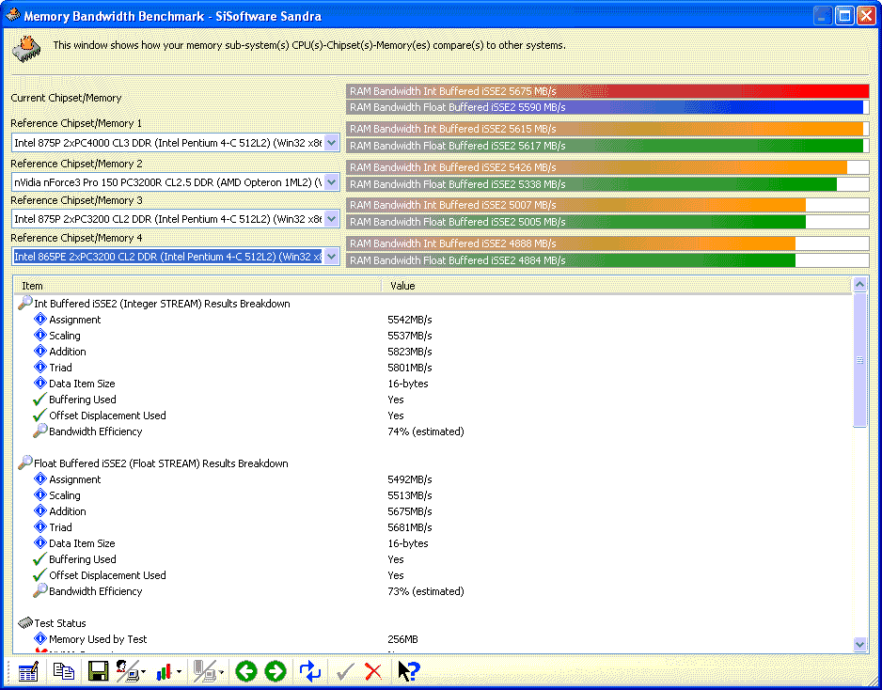Refresh benchmark with blue arrows icon
Screen dimensions: 882x690
310,671
